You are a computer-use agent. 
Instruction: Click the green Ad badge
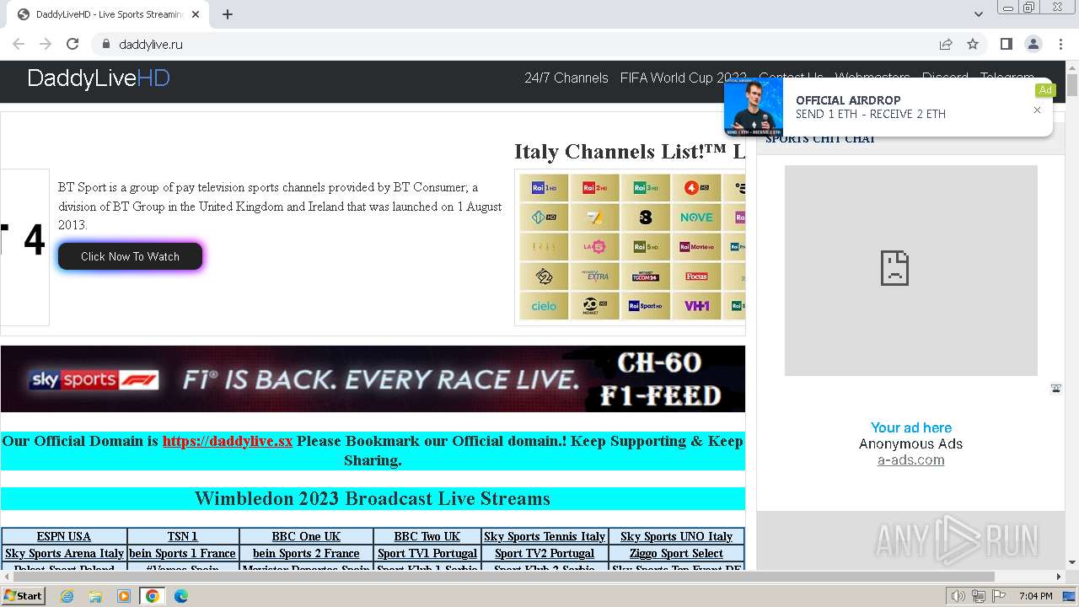[1045, 90]
